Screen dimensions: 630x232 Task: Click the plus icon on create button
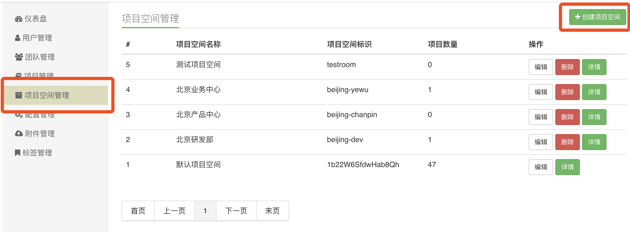tap(577, 17)
